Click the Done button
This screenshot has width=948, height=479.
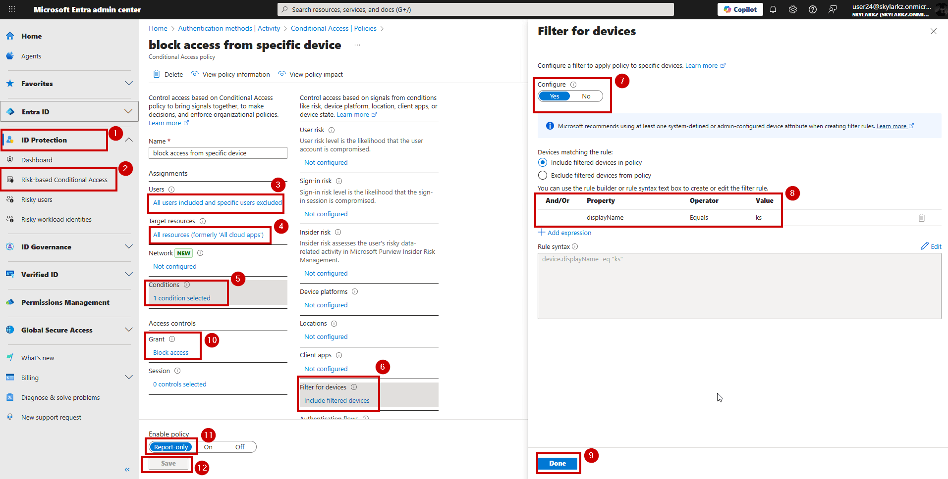(558, 463)
